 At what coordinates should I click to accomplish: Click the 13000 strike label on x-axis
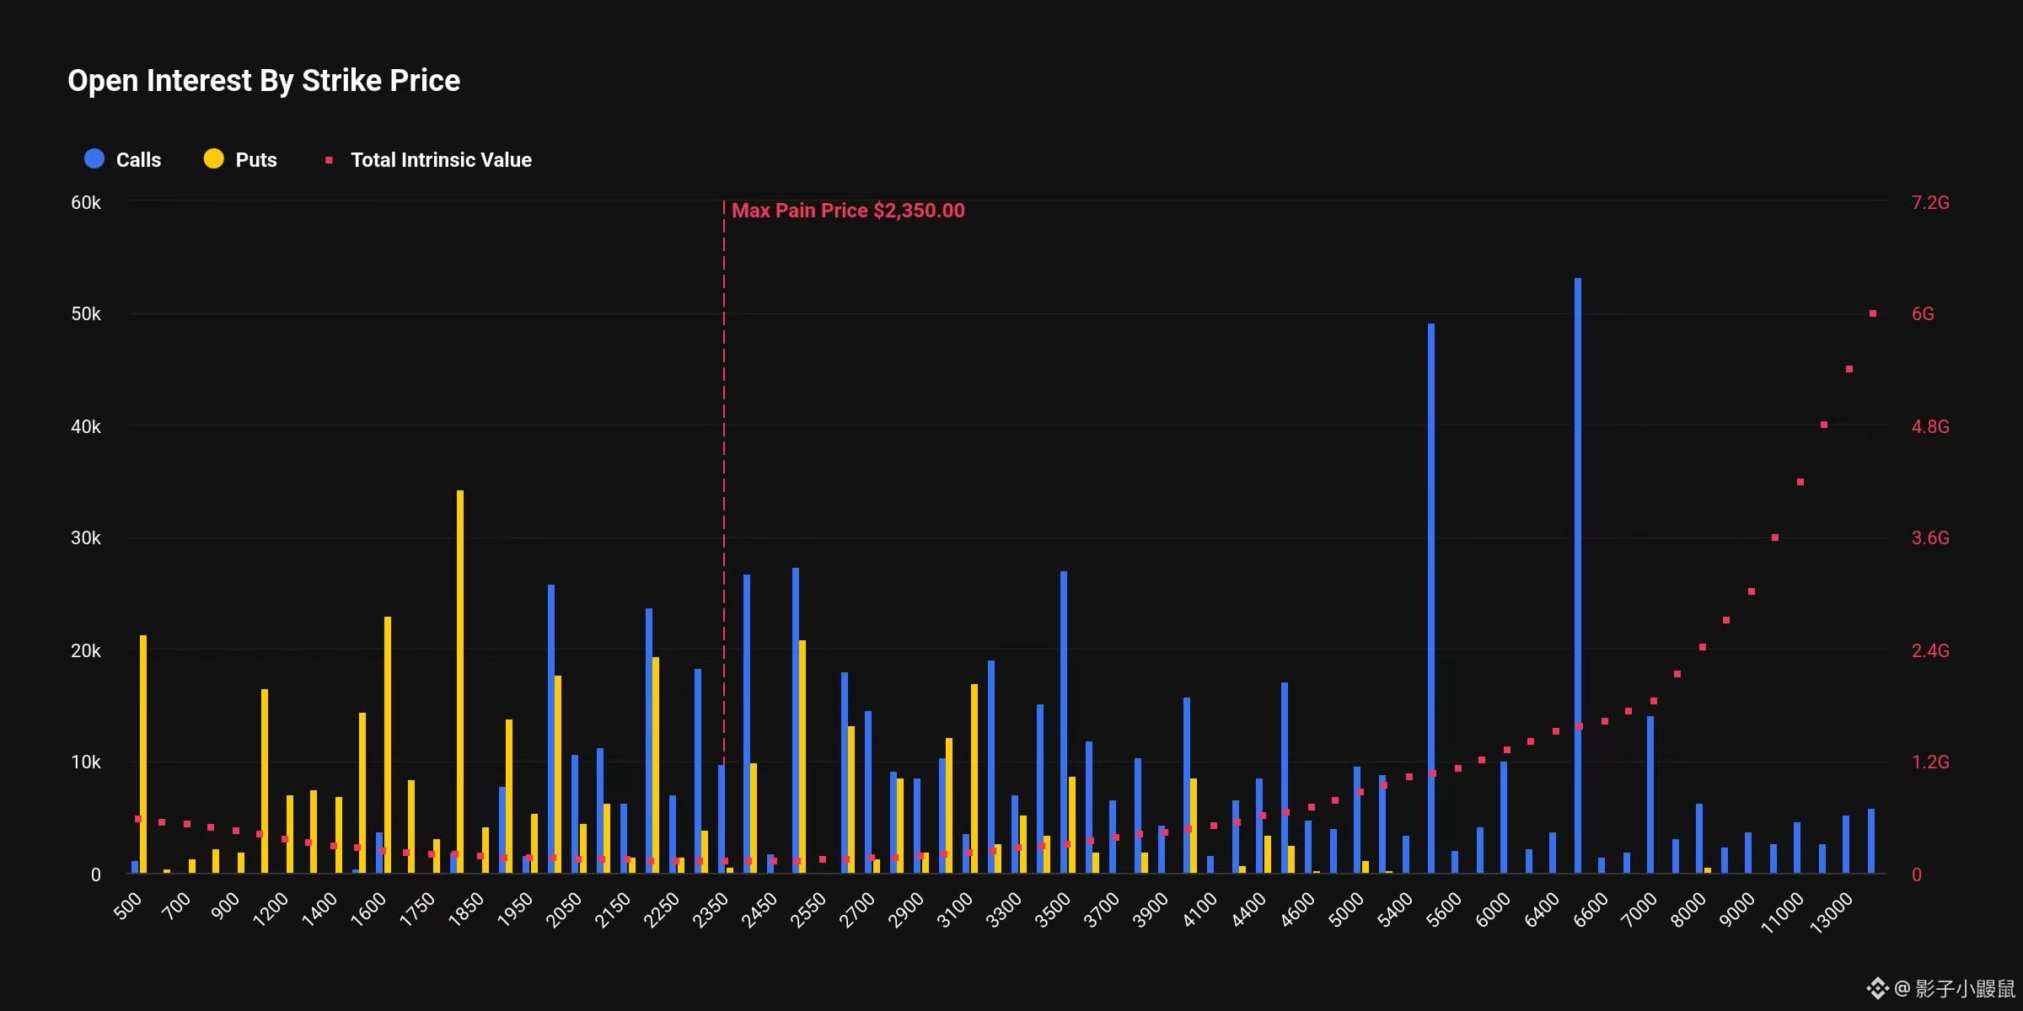pos(1833,913)
